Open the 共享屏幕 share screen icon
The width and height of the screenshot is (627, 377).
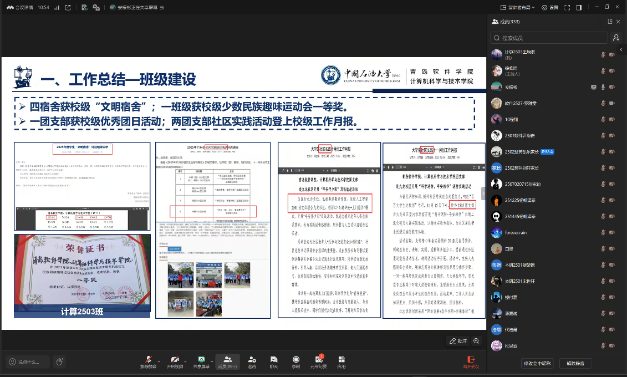click(x=201, y=359)
